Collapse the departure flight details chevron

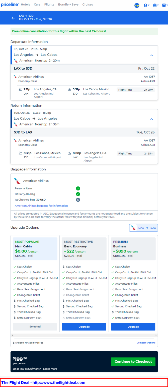151,55
